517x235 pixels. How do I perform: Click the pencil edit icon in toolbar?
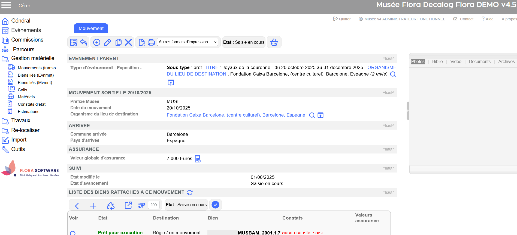108,42
